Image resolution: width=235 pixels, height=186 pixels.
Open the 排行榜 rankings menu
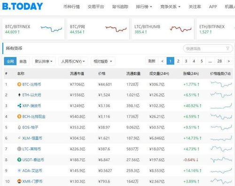pyautogui.click(x=144, y=7)
